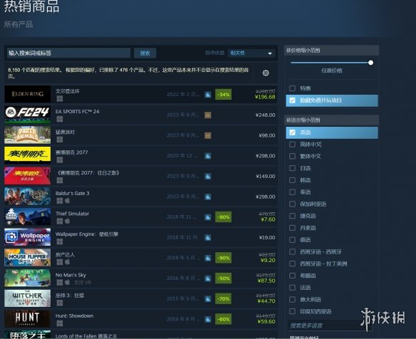Click review icon in Baldur's Gate 3 row
The width and height of the screenshot is (416, 339).
(208, 197)
